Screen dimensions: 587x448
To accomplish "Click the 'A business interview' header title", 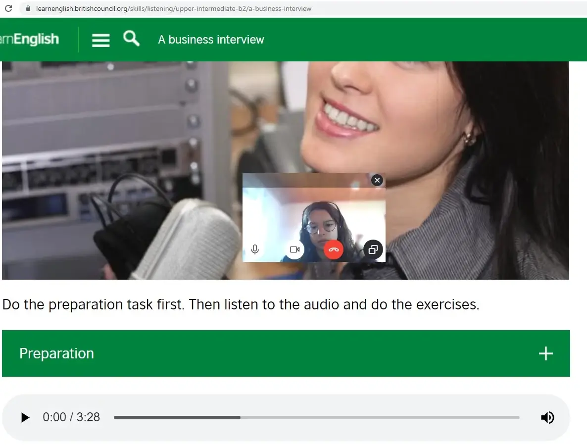I will (x=211, y=40).
